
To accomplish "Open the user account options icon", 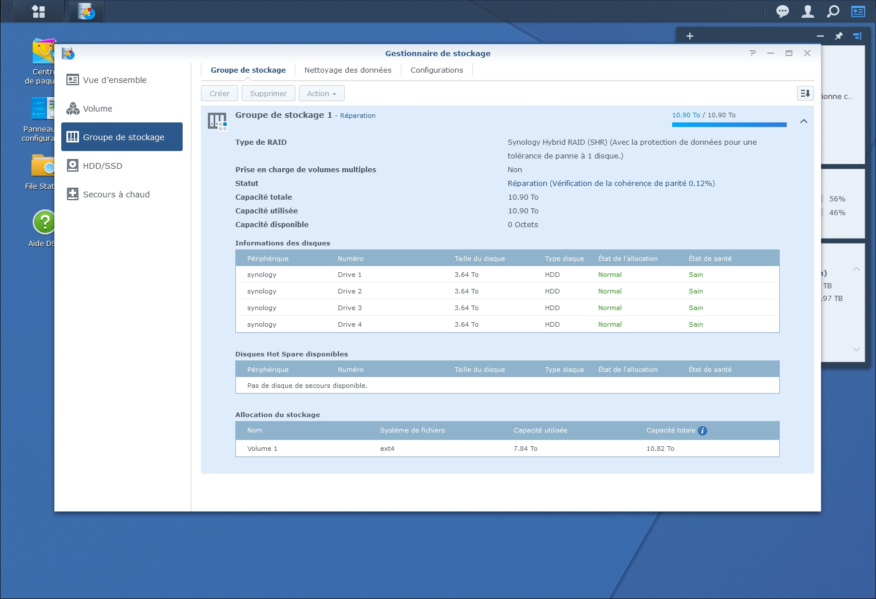I will click(807, 11).
